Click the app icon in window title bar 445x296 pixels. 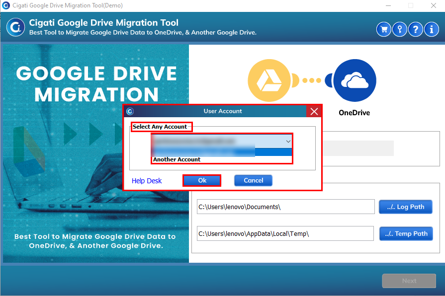(x=5, y=5)
